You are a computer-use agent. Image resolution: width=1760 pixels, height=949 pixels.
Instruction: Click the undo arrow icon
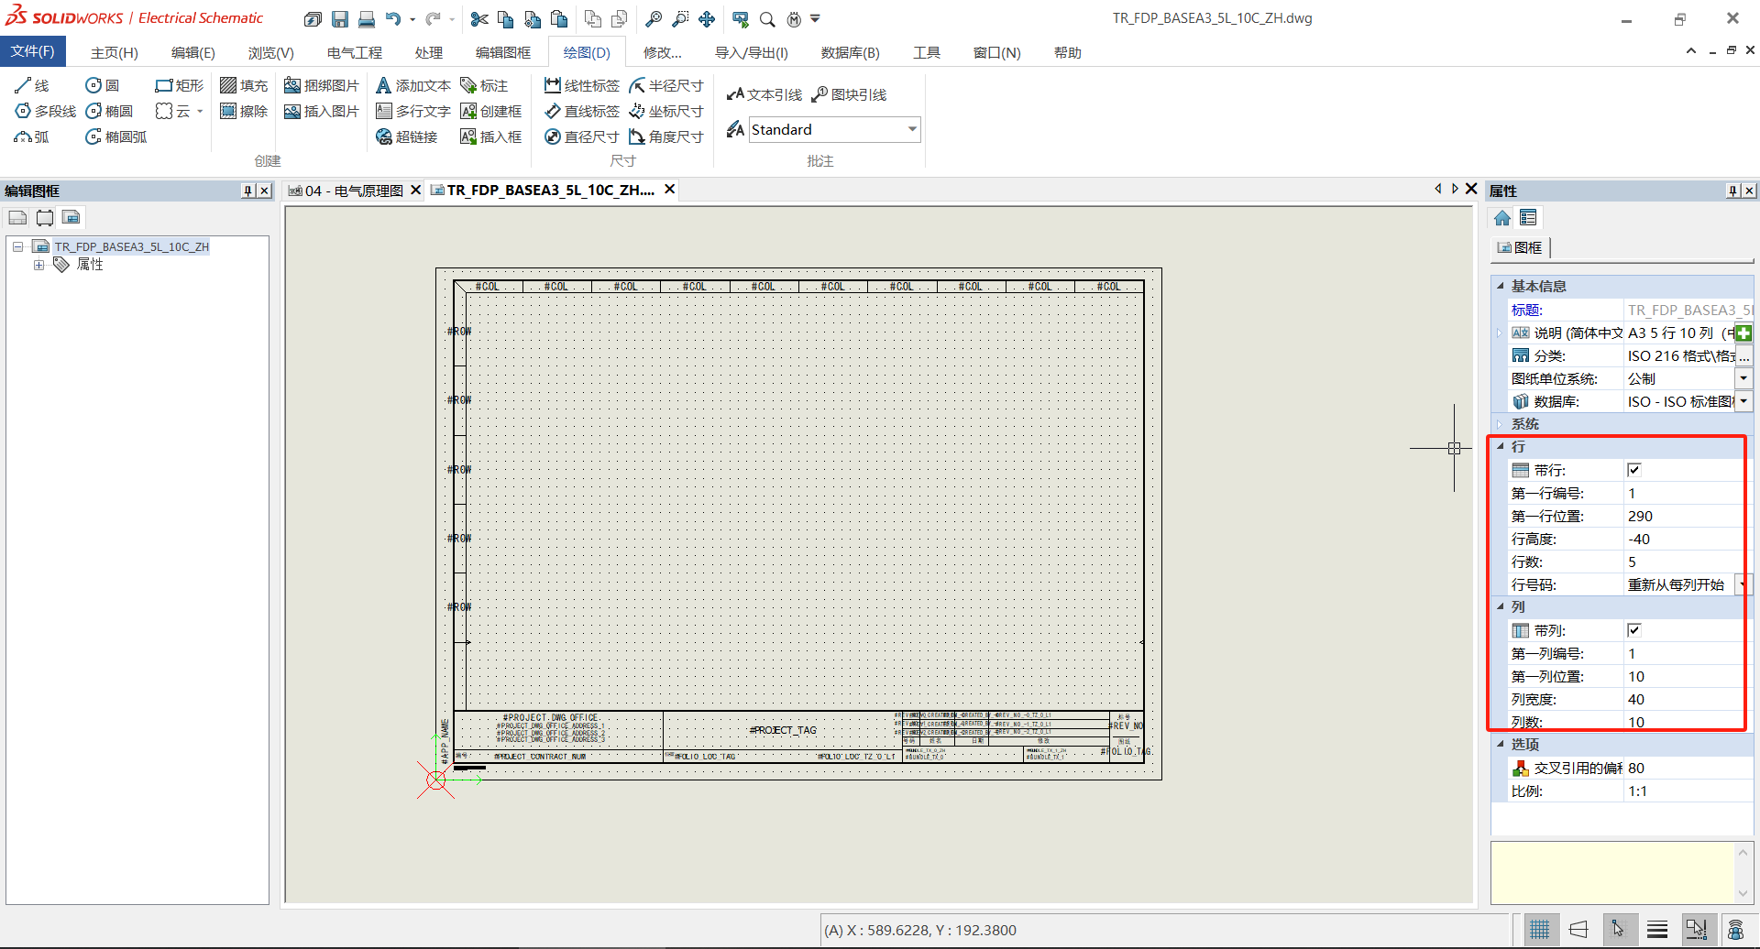[393, 18]
